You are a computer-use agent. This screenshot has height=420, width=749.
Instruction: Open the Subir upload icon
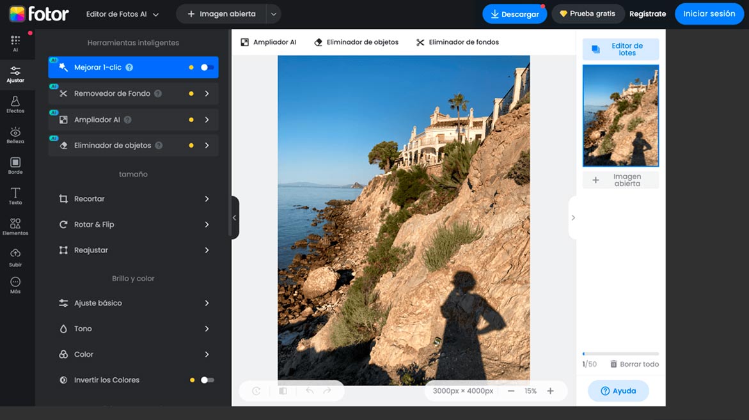pyautogui.click(x=15, y=257)
